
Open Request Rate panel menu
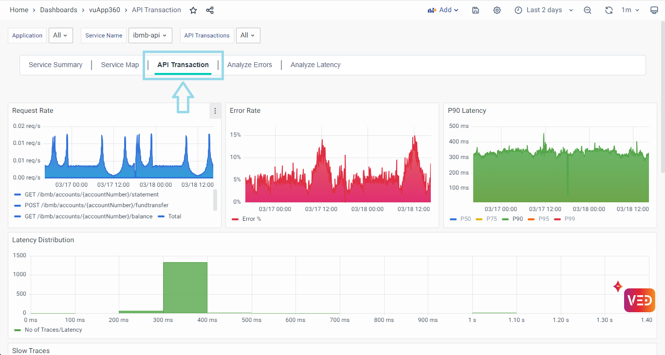215,111
